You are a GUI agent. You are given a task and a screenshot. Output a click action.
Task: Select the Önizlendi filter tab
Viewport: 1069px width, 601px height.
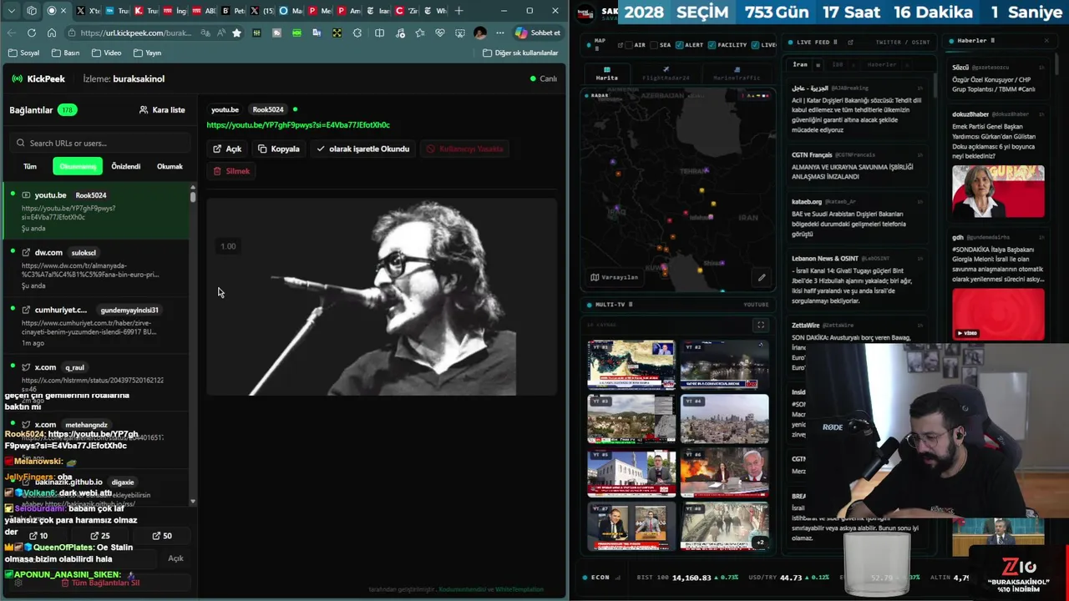click(126, 166)
